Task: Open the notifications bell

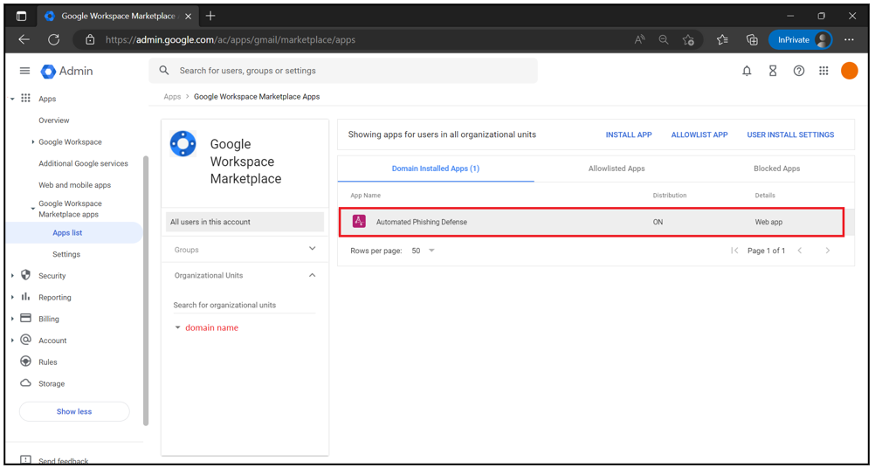Action: 747,71
